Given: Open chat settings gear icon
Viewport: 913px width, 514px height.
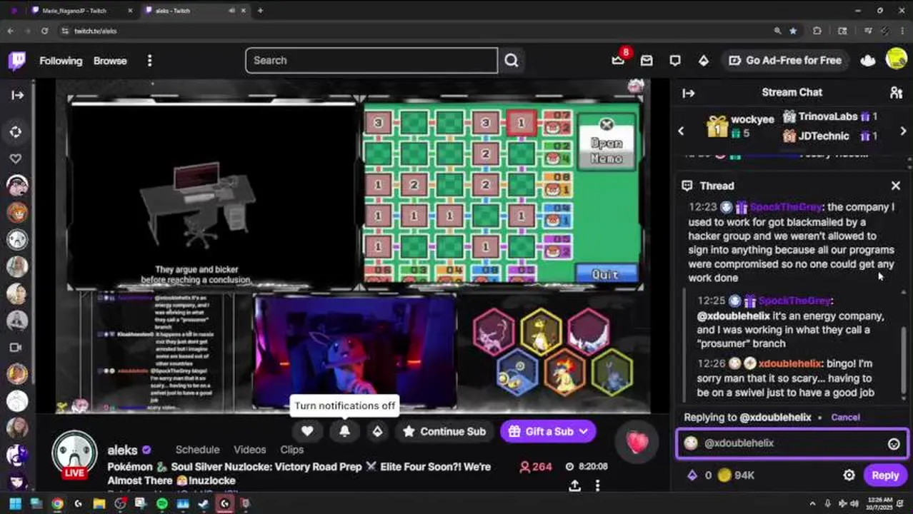Looking at the screenshot, I should point(849,475).
